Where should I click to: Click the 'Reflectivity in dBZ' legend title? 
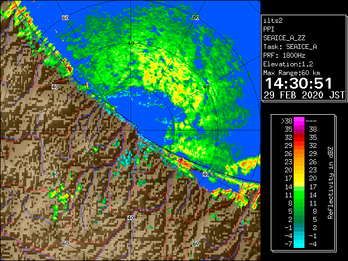click(331, 183)
